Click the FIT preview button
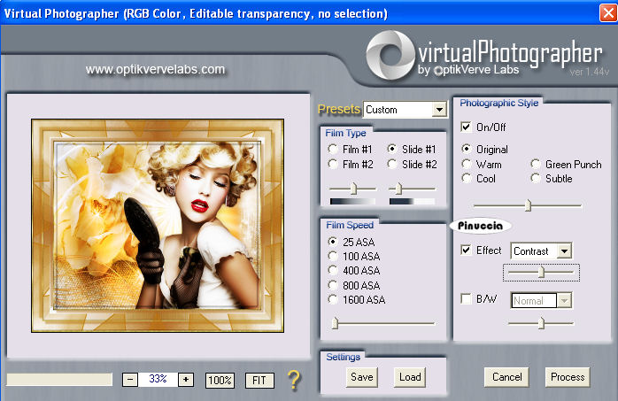 tap(259, 381)
